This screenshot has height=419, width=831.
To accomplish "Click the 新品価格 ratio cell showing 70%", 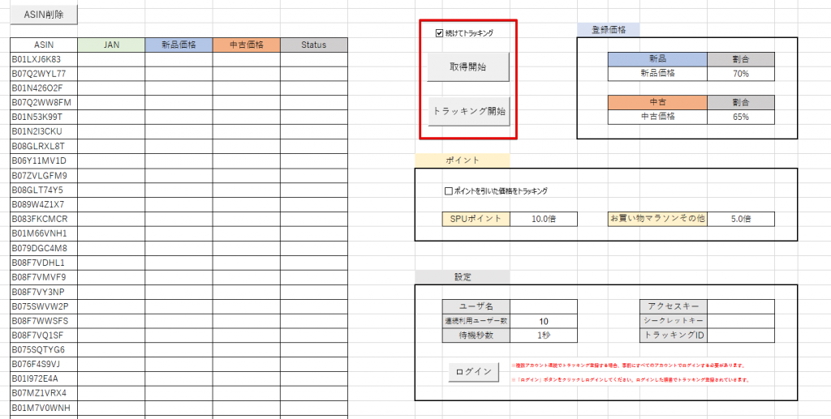I will click(740, 74).
